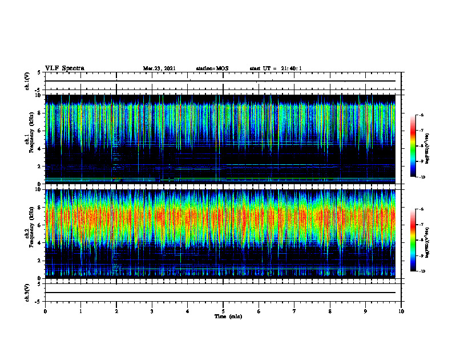This screenshot has height=349, width=452.
Task: Click the "VLF Spectra" plot title
Action: (x=64, y=68)
